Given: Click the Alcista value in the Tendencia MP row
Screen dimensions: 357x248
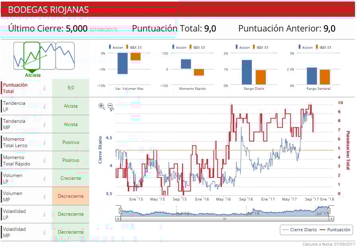Looking at the screenshot, I should pos(71,124).
